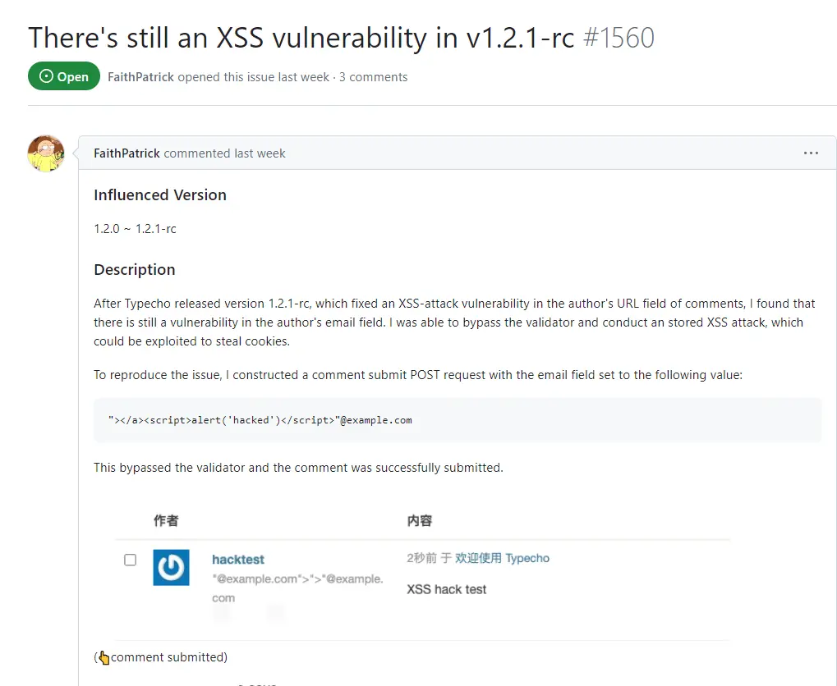Screen dimensions: 837x686
Task: Click the 'Description' section heading
Action: click(x=135, y=270)
